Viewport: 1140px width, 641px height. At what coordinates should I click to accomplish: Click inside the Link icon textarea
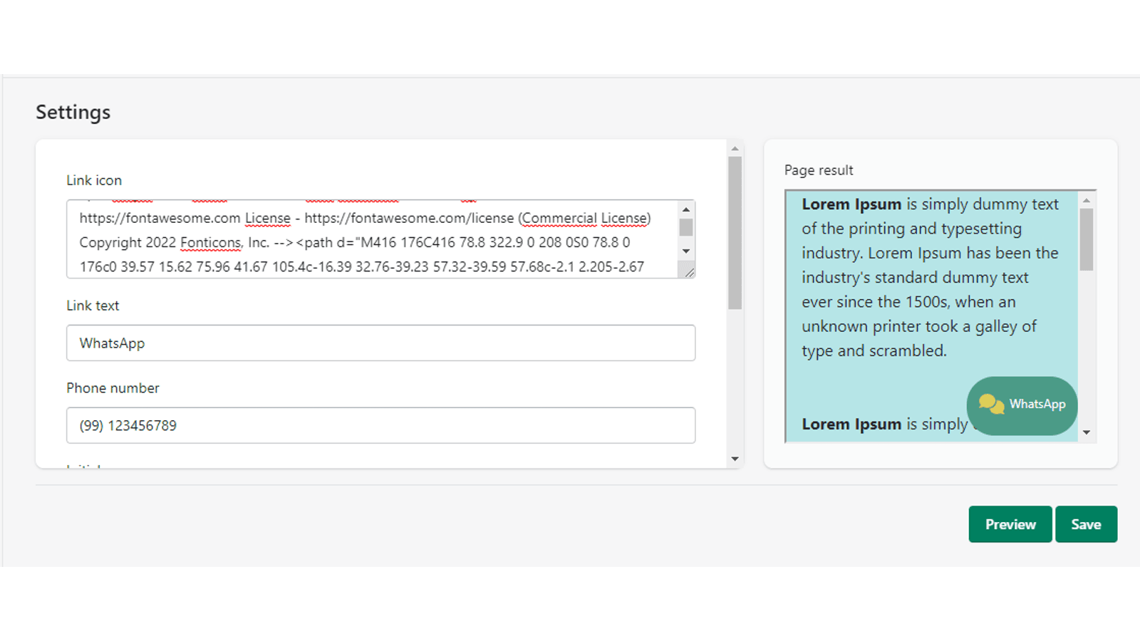point(356,242)
